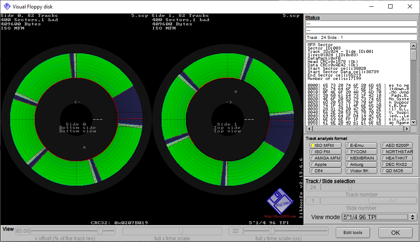Image resolution: width=420 pixels, height=242 pixels.
Task: Click the CRC32: 0x0207B019 text
Action: coord(119,223)
